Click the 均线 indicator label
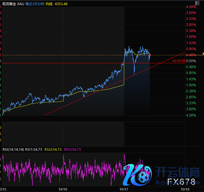This screenshot has height=192, width=204. [x=50, y=4]
